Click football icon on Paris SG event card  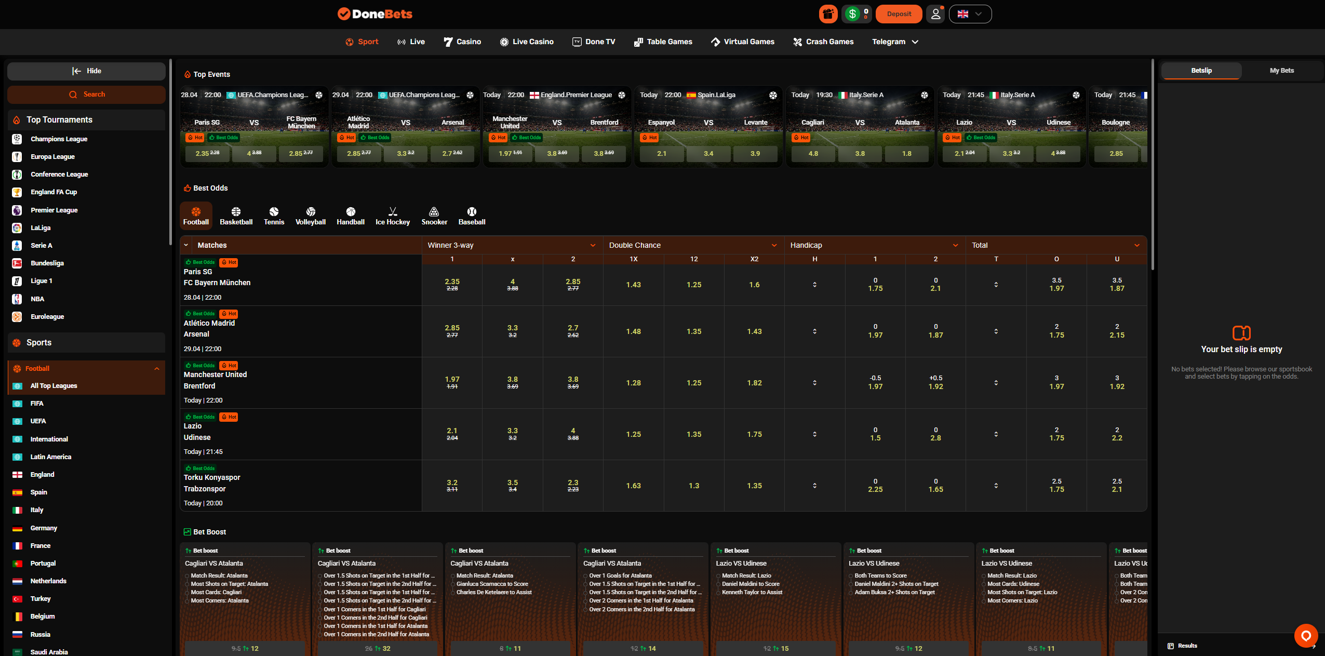tap(319, 95)
